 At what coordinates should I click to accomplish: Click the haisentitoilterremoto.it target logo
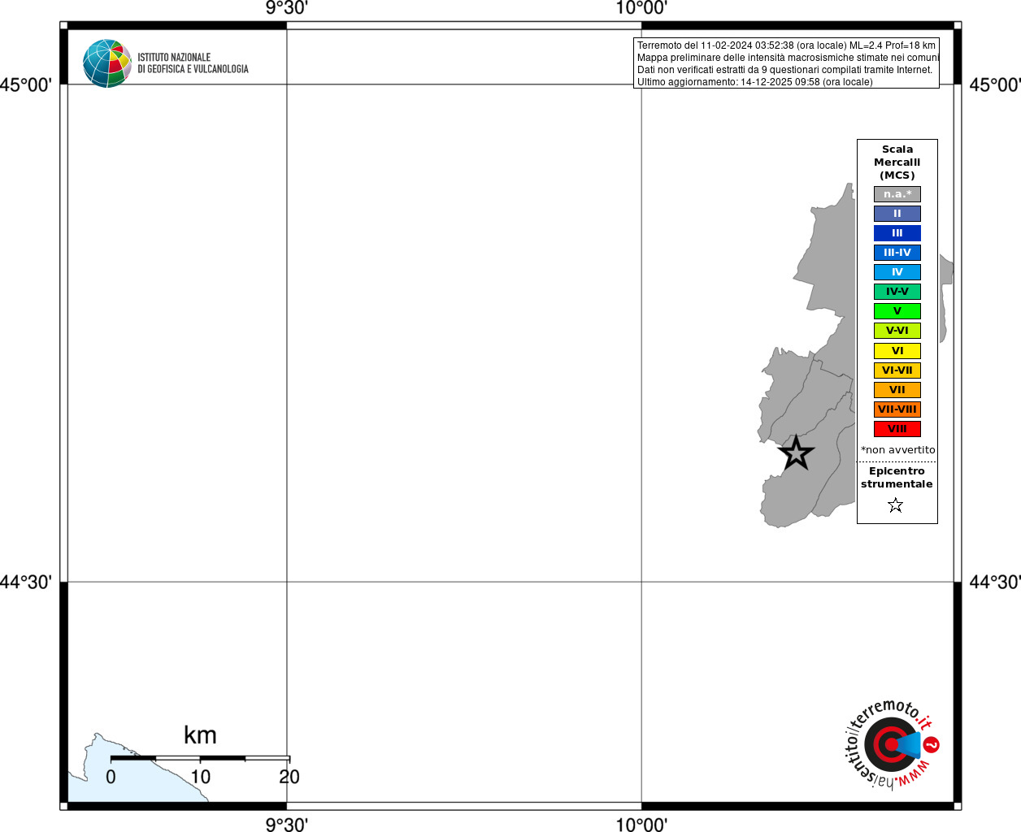[x=891, y=744]
